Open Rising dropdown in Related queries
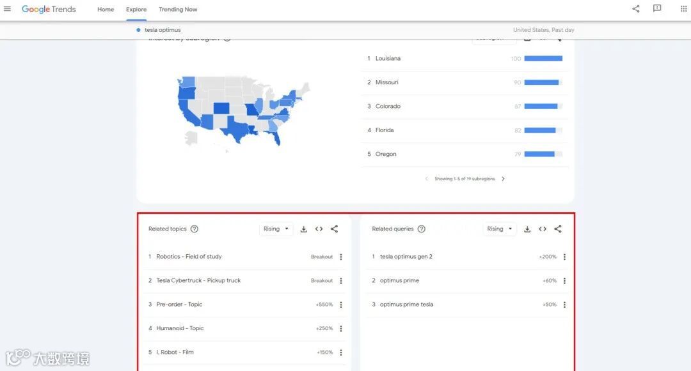 click(499, 229)
